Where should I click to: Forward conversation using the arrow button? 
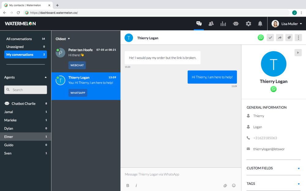279,38
